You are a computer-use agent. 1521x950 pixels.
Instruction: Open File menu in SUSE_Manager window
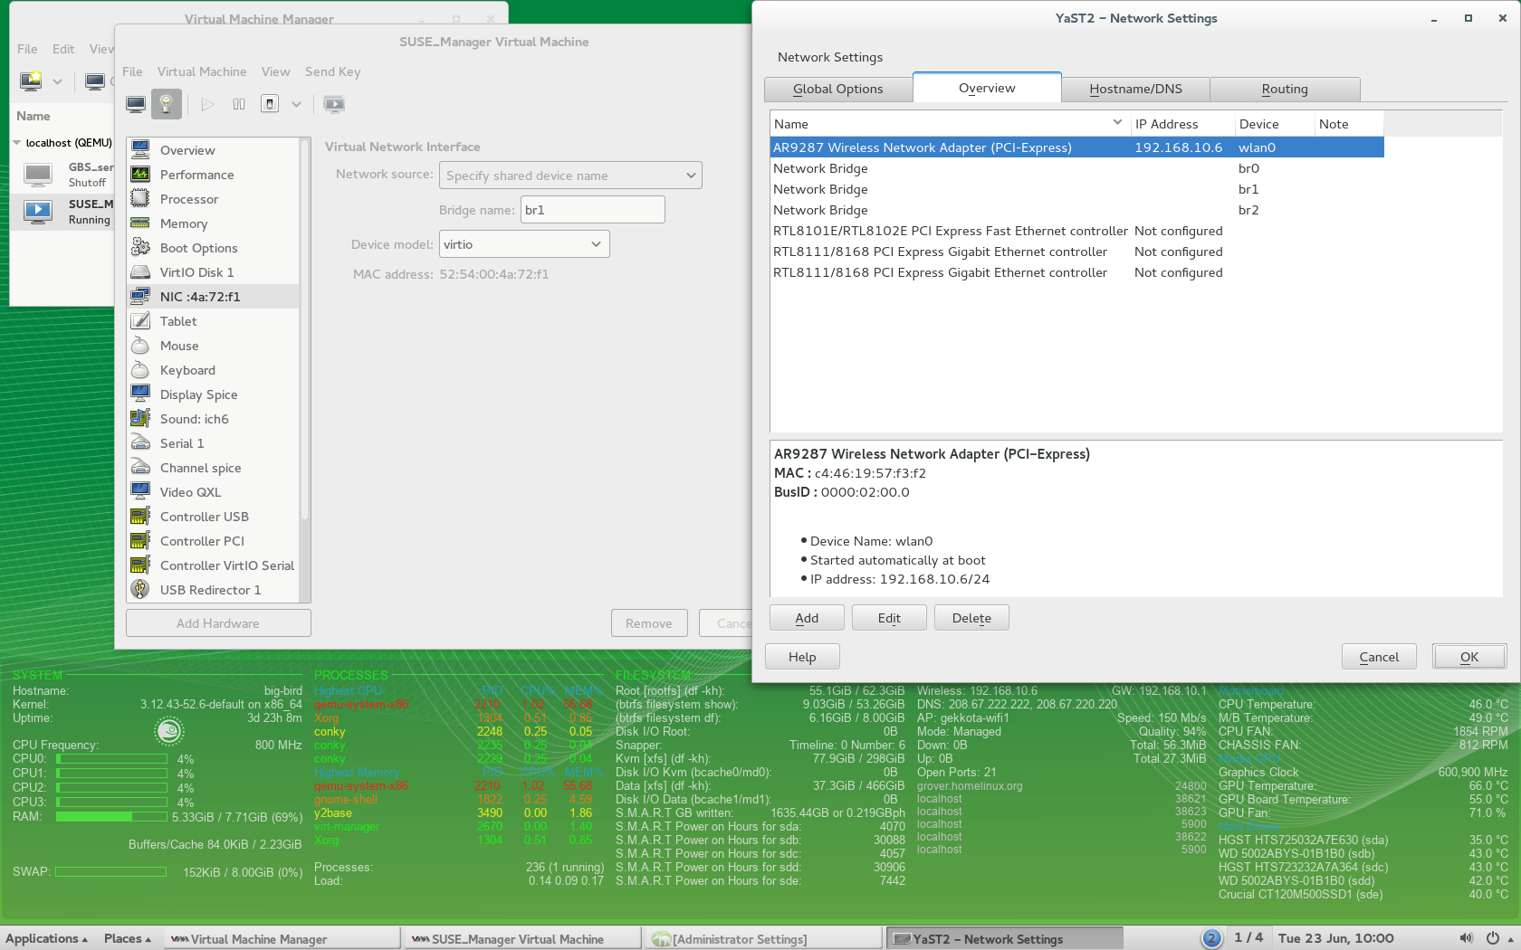coord(132,71)
